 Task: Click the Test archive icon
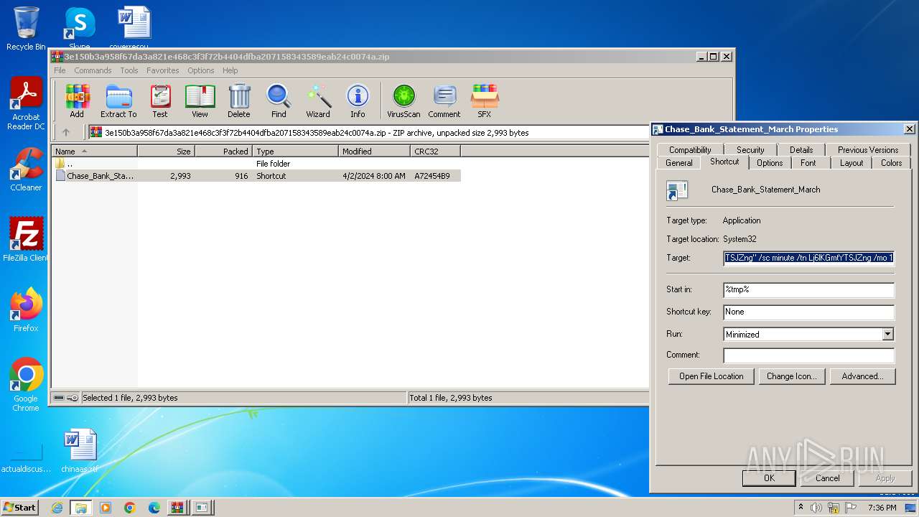point(160,101)
